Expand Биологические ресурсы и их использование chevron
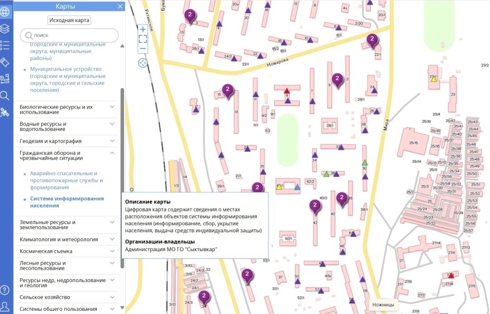Image resolution: width=490 pixels, height=314 pixels. 112,107
